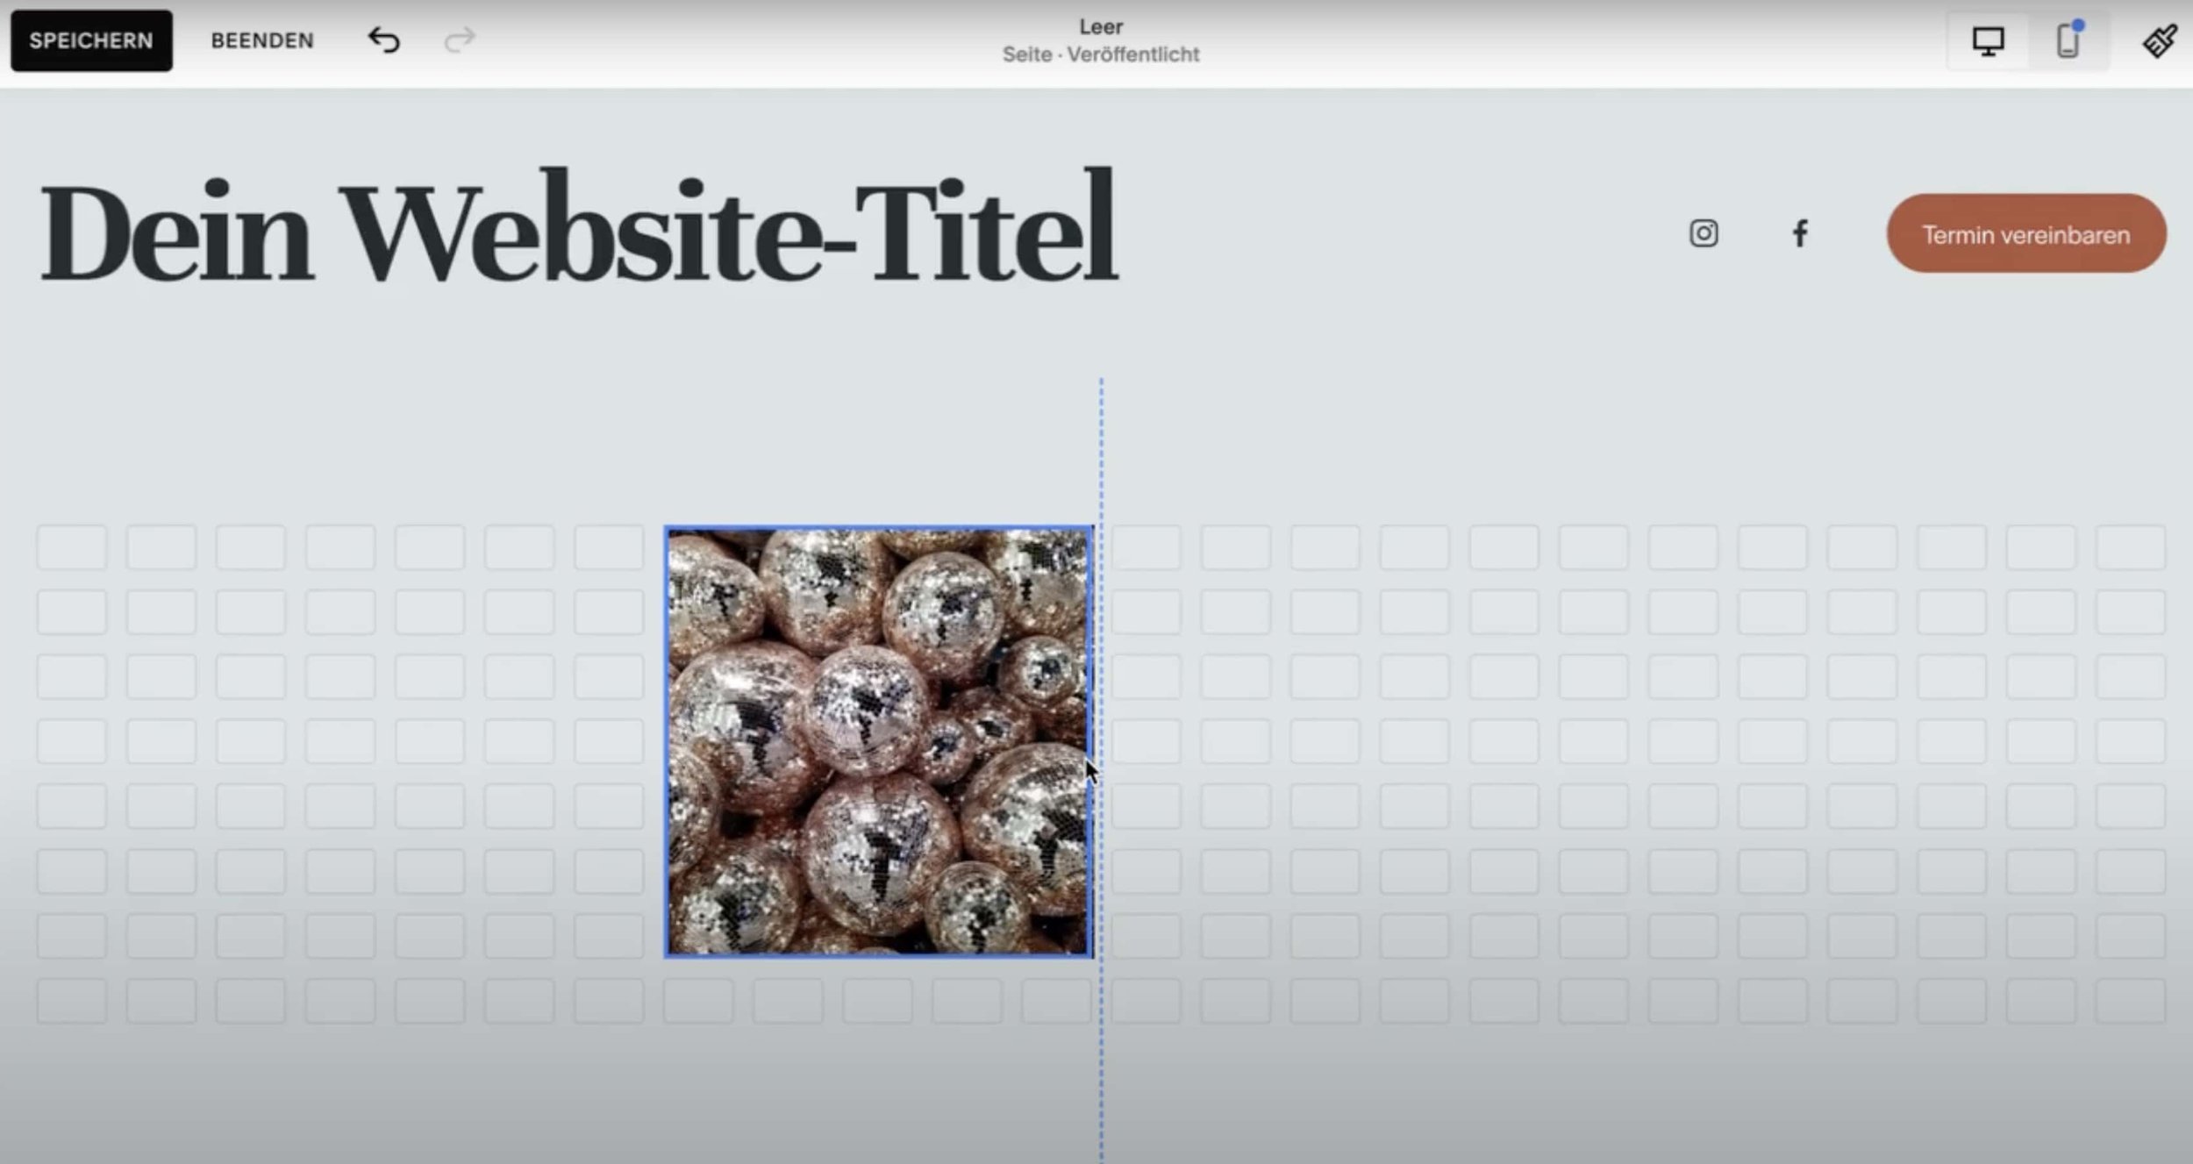Switch to mobile phone view
Image resolution: width=2193 pixels, height=1164 pixels.
coord(2068,40)
